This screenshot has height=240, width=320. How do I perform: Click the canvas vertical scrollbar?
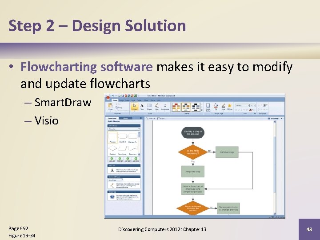(275, 168)
